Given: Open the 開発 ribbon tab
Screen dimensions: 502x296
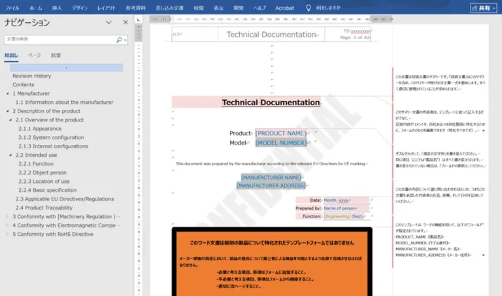Looking at the screenshot, I should tap(238, 8).
